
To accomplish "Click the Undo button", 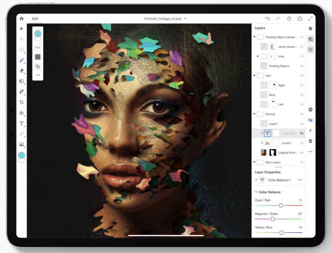I will pyautogui.click(x=267, y=18).
